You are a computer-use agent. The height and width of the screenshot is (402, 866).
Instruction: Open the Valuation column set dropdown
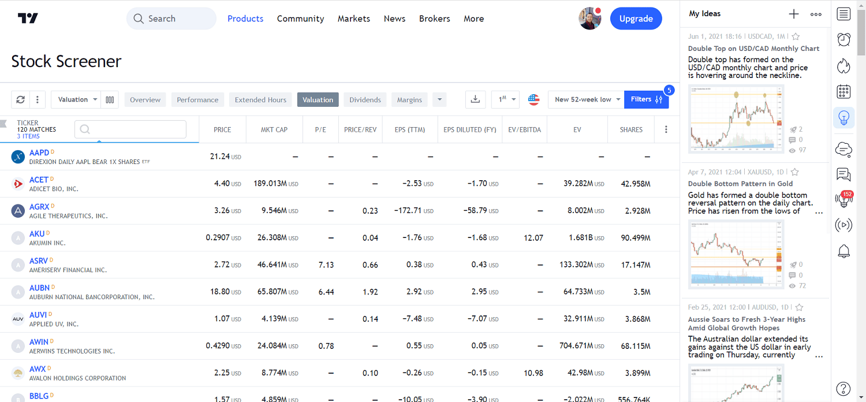point(76,99)
